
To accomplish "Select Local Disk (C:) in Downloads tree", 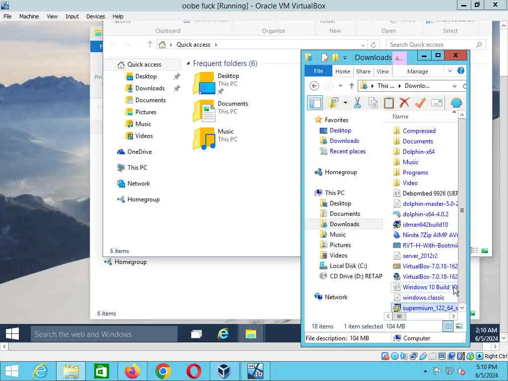I will (x=348, y=266).
